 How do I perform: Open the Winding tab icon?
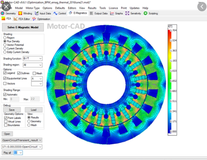(x=20, y=13)
